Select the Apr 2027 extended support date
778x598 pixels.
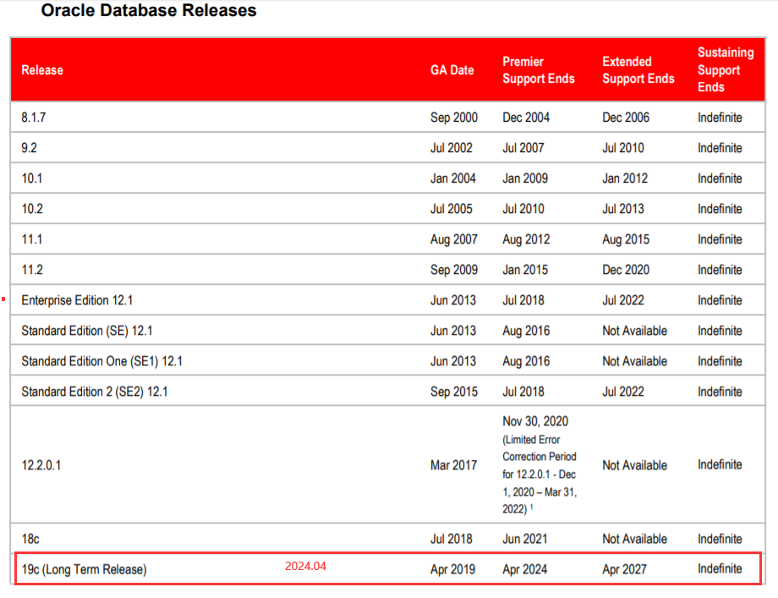point(626,569)
